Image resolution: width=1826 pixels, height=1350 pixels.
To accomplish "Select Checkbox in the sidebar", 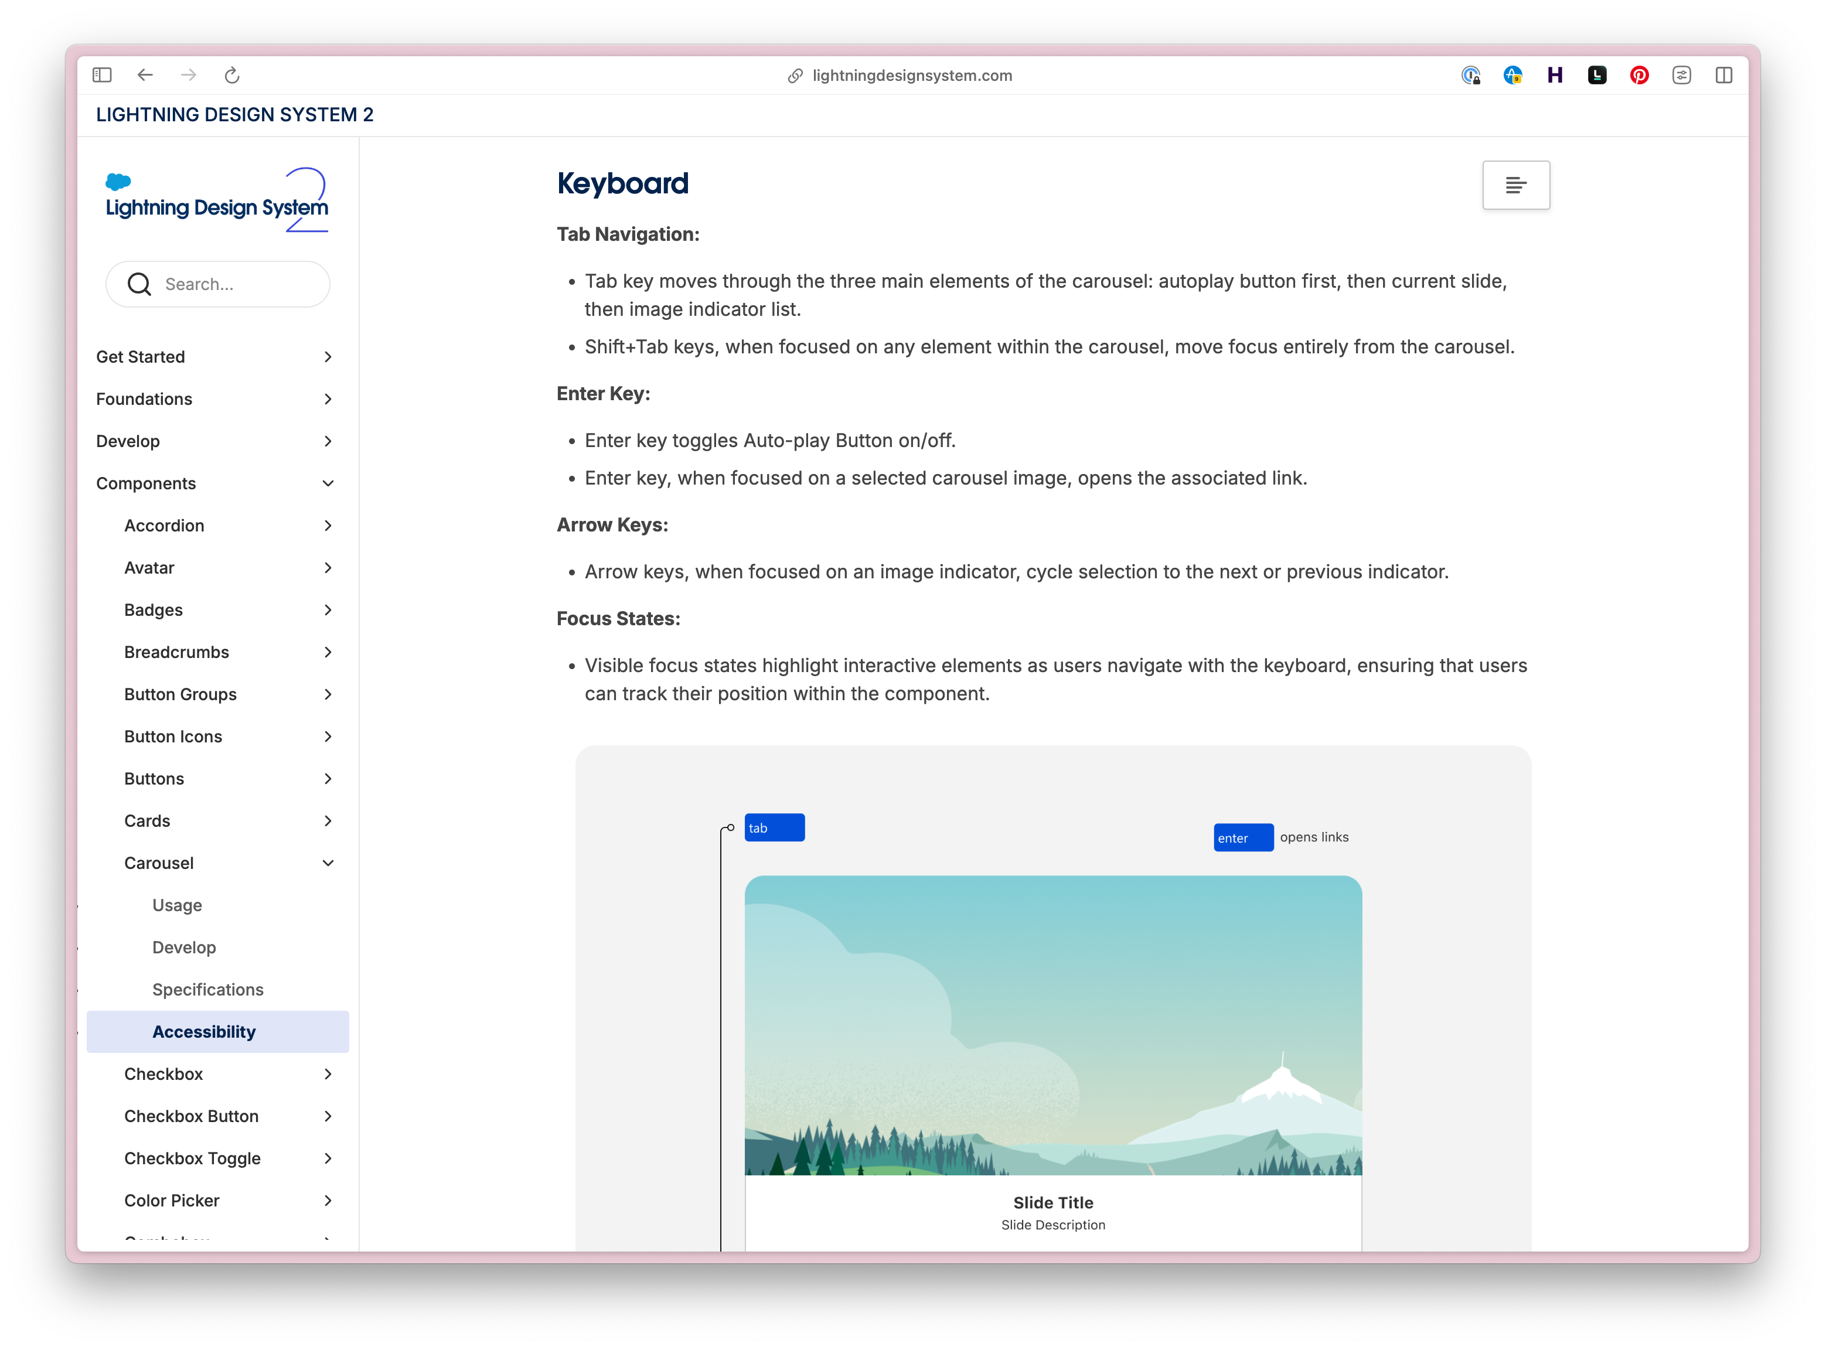I will pos(163,1075).
